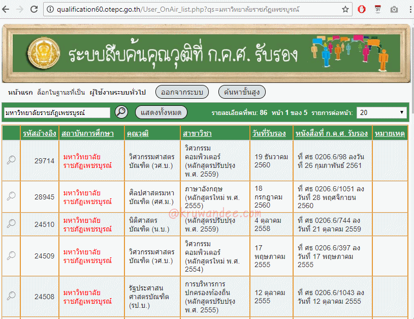View details of record 24509 magnifier

click(x=11, y=255)
